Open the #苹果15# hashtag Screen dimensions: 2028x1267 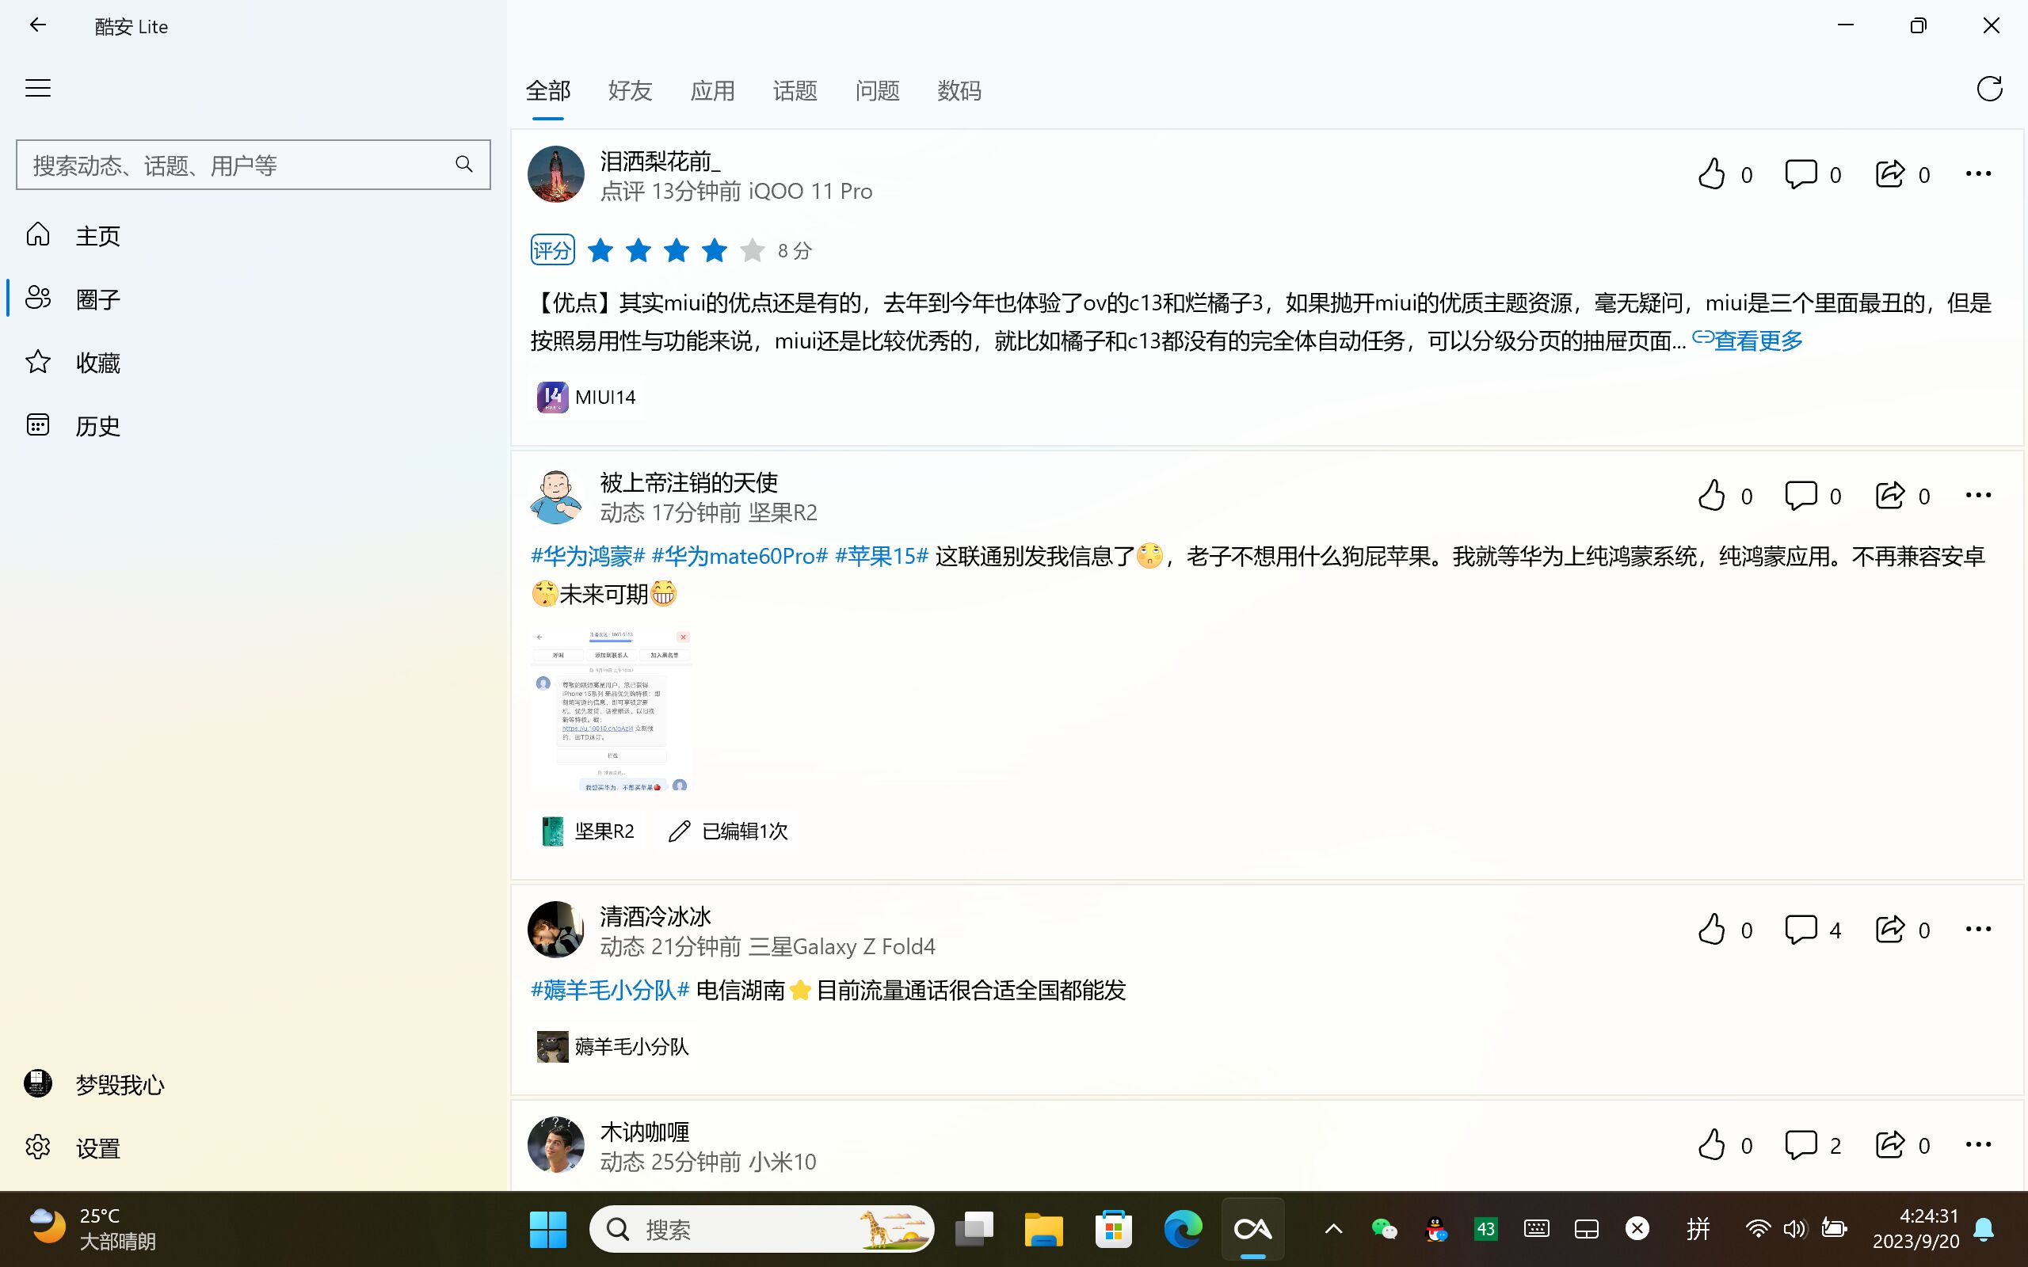pos(882,557)
